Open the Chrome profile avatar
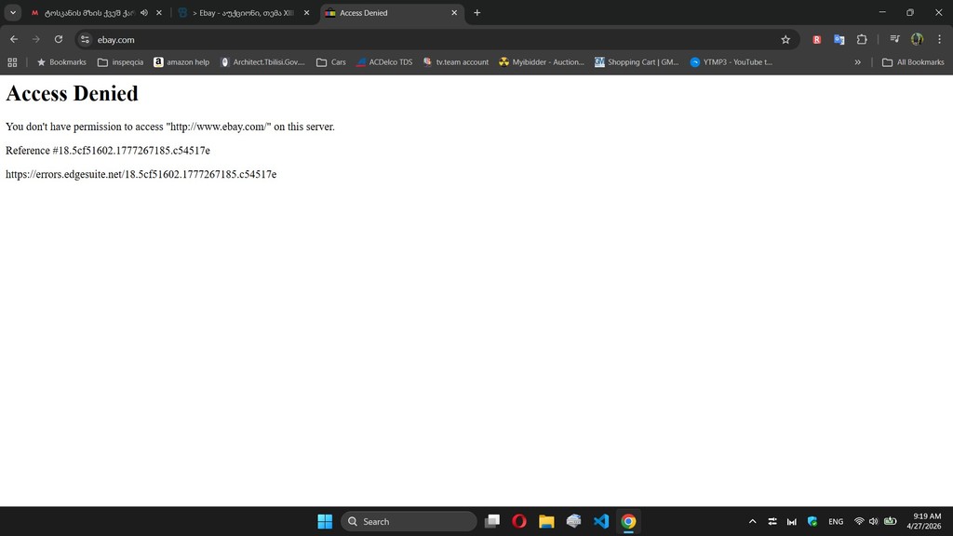 (917, 39)
